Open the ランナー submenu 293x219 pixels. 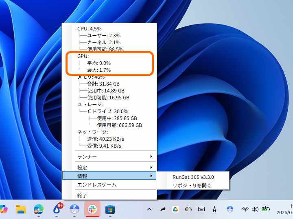[x=109, y=157]
